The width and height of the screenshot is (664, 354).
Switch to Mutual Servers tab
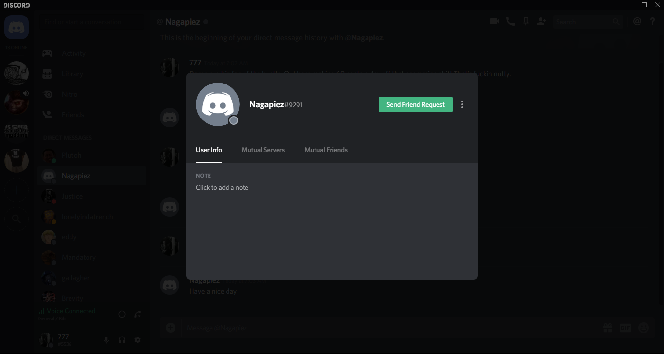click(263, 150)
